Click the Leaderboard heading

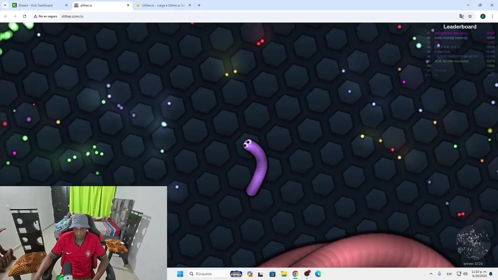460,26
